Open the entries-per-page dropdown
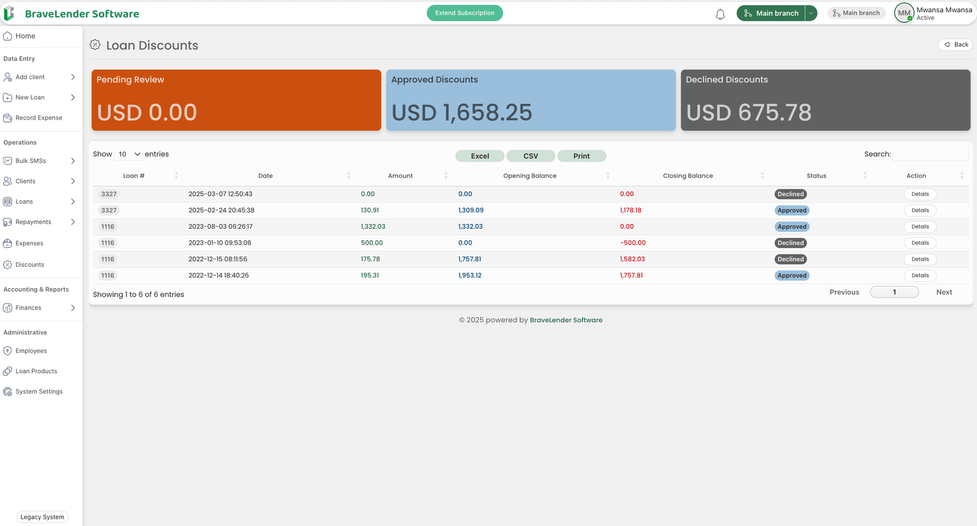 click(x=129, y=154)
